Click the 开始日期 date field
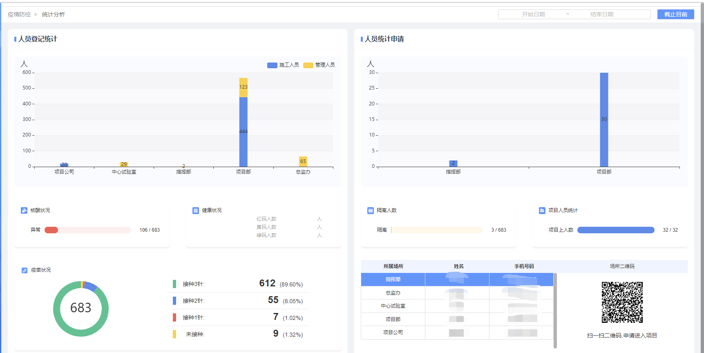704x353 pixels. point(533,14)
